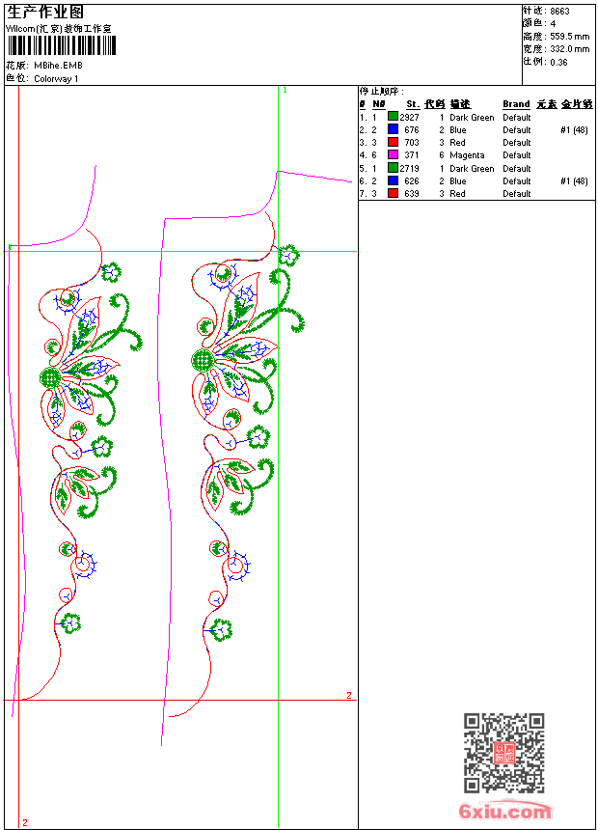Click the green cross-hatched flower center on left design

coord(50,377)
